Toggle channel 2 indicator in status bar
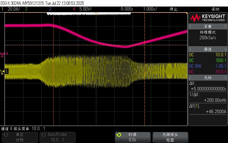 coord(26,9)
